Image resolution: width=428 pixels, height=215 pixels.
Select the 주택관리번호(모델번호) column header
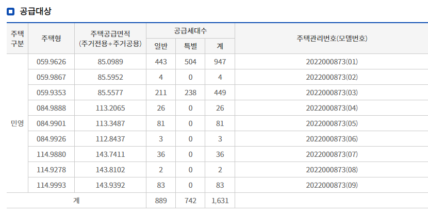[332, 39]
